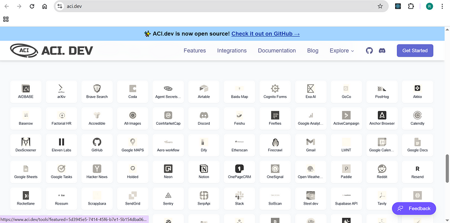Open the Akkio integration card

tap(418, 92)
